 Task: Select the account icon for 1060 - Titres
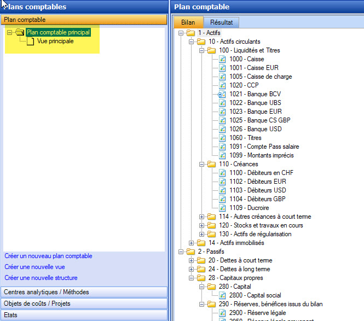222,138
